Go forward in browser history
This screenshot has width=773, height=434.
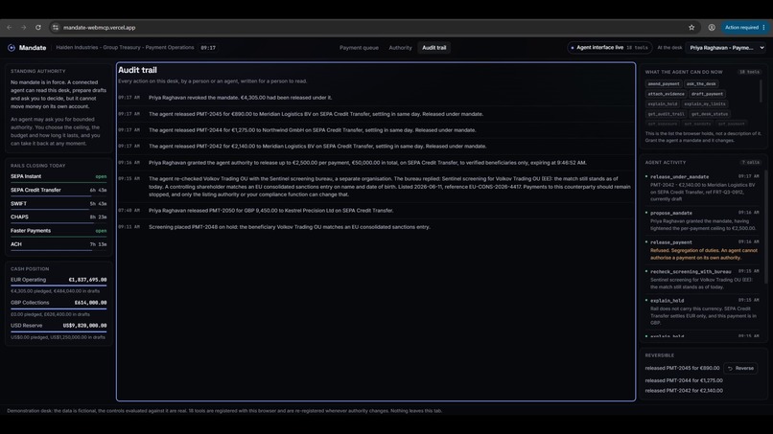[23, 28]
